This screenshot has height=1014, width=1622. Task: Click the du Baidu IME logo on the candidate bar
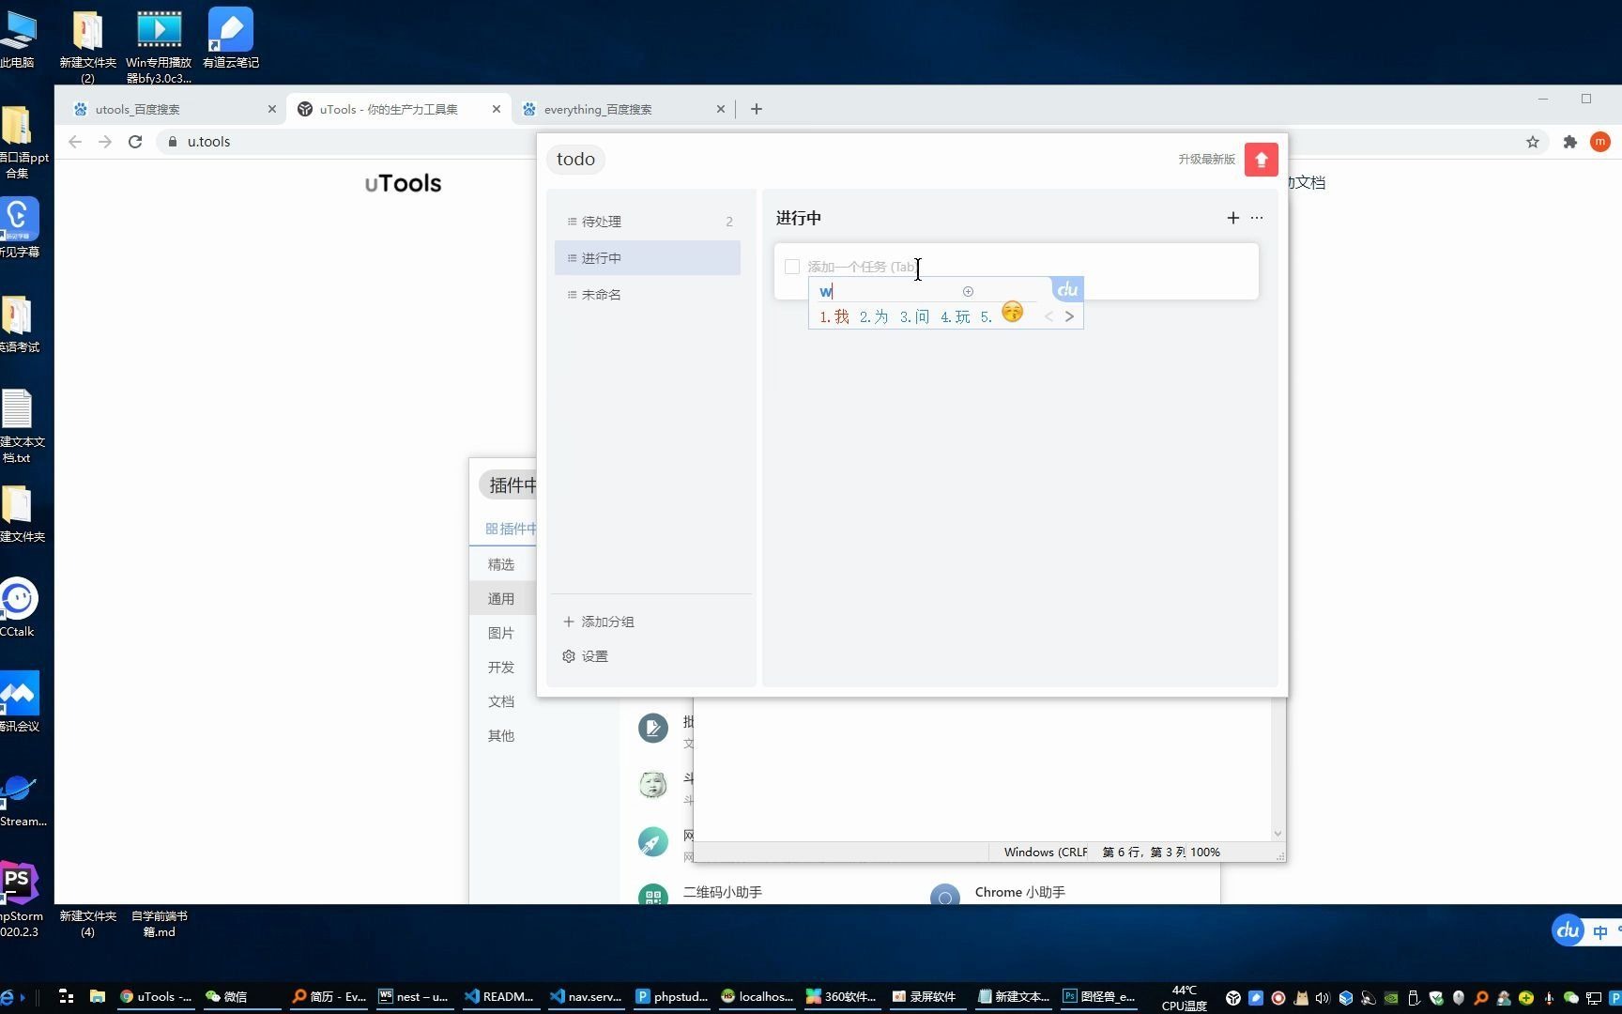click(x=1066, y=289)
